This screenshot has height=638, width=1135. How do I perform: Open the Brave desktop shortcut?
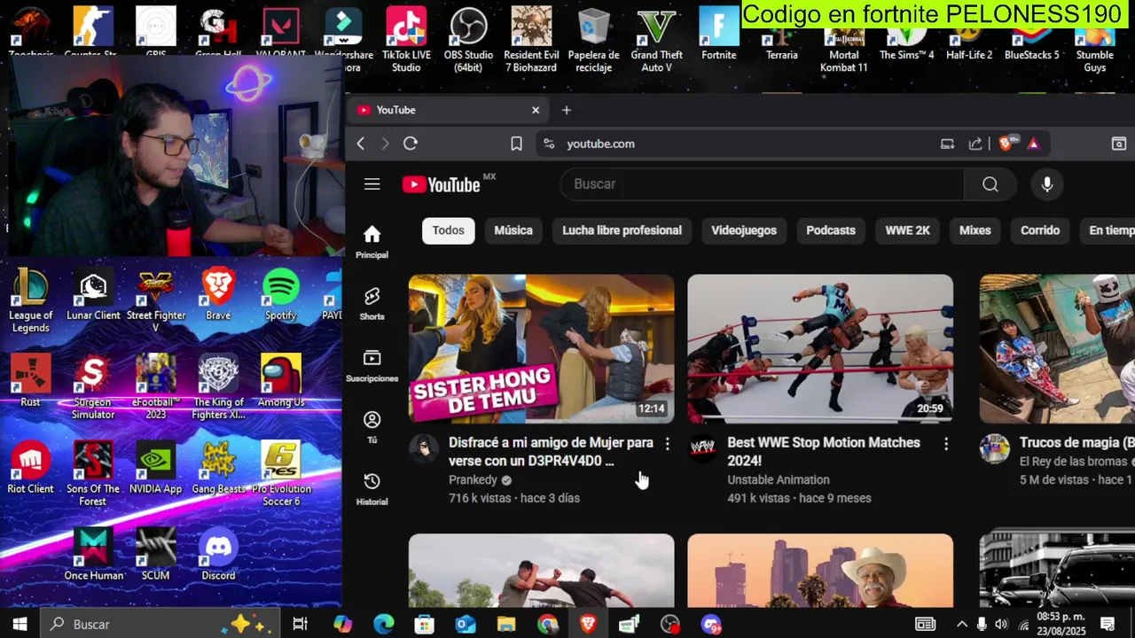218,294
